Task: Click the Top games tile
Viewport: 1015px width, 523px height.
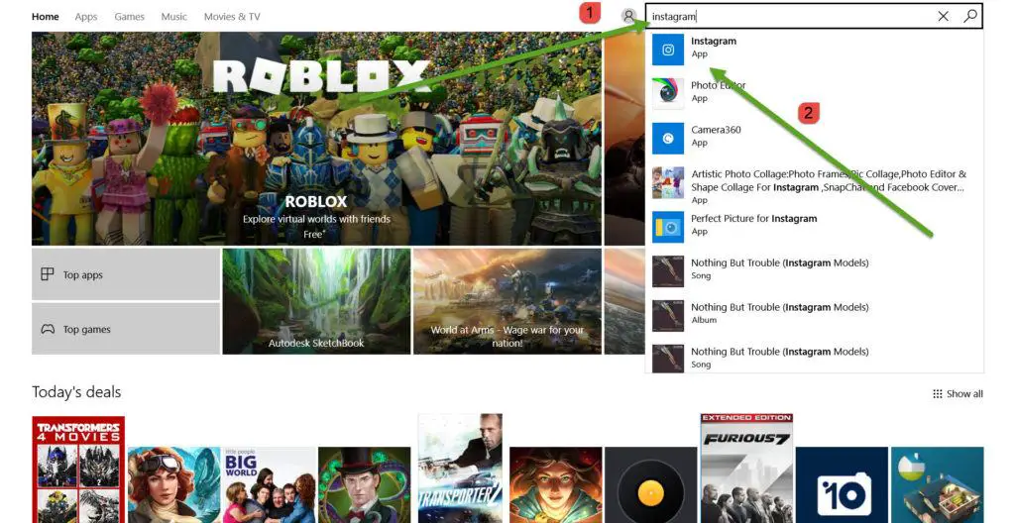Action: [x=126, y=329]
